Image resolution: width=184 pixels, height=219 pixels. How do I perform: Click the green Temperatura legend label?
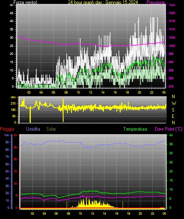point(135,129)
